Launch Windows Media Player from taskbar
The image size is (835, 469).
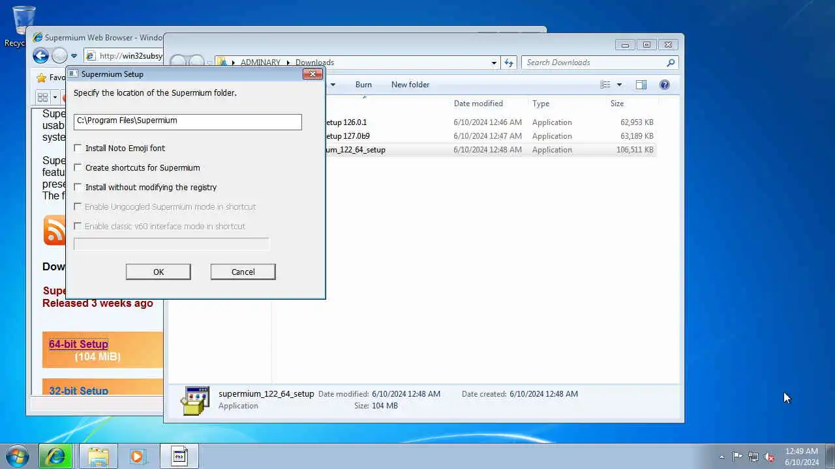pos(138,456)
